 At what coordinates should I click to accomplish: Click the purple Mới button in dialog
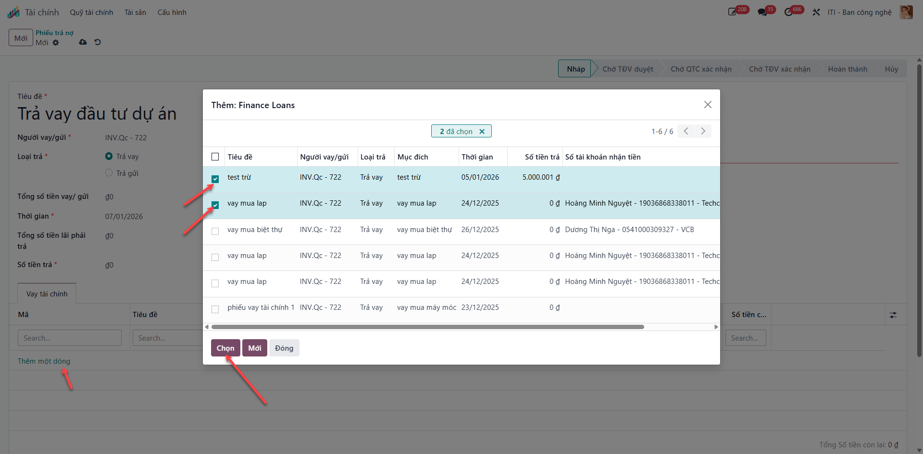(254, 348)
